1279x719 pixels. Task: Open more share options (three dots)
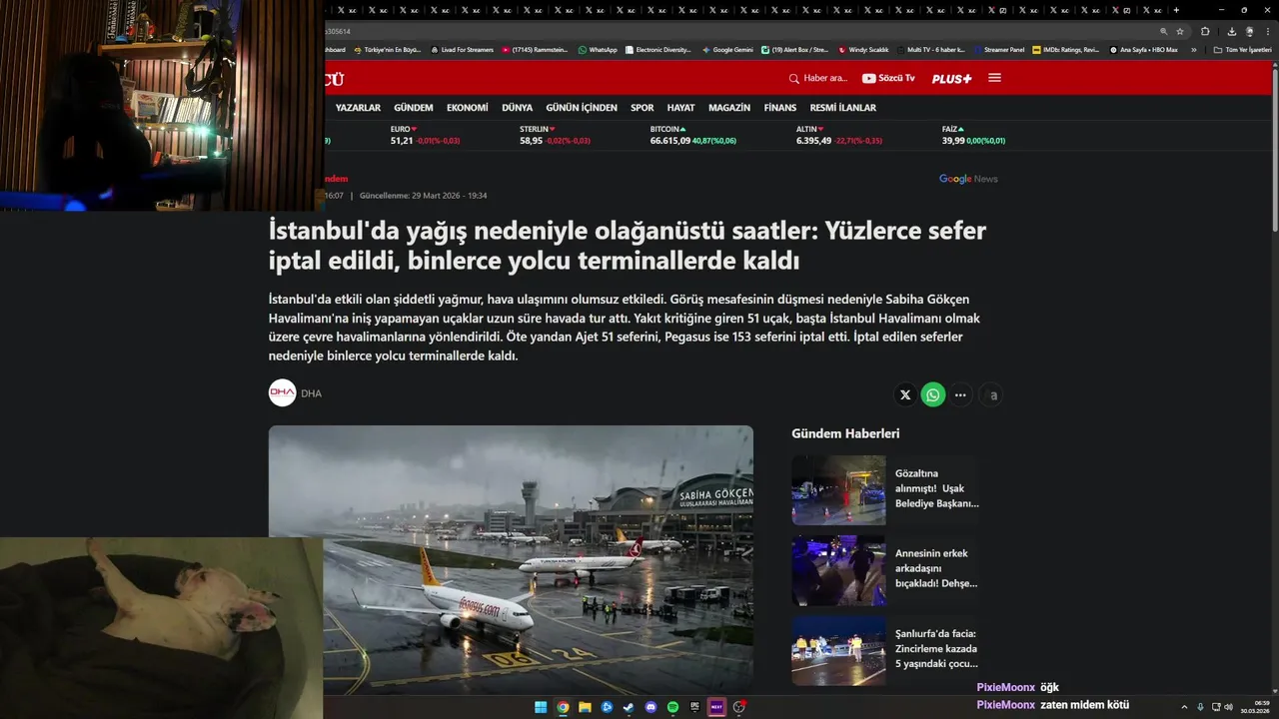point(960,395)
